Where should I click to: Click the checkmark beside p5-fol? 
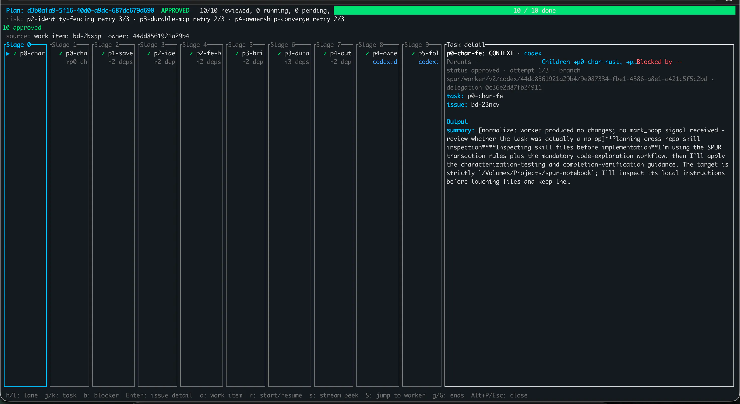coord(413,53)
